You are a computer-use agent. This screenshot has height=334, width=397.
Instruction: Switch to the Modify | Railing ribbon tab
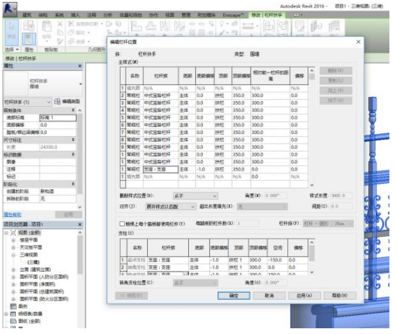(267, 14)
